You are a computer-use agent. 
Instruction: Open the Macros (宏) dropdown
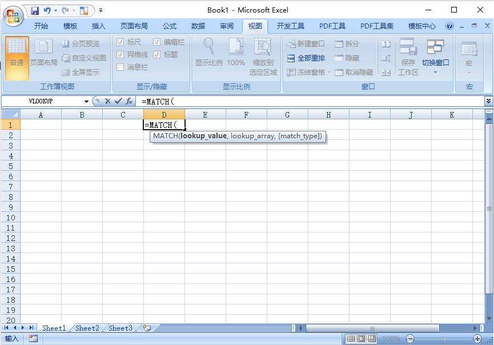(469, 57)
